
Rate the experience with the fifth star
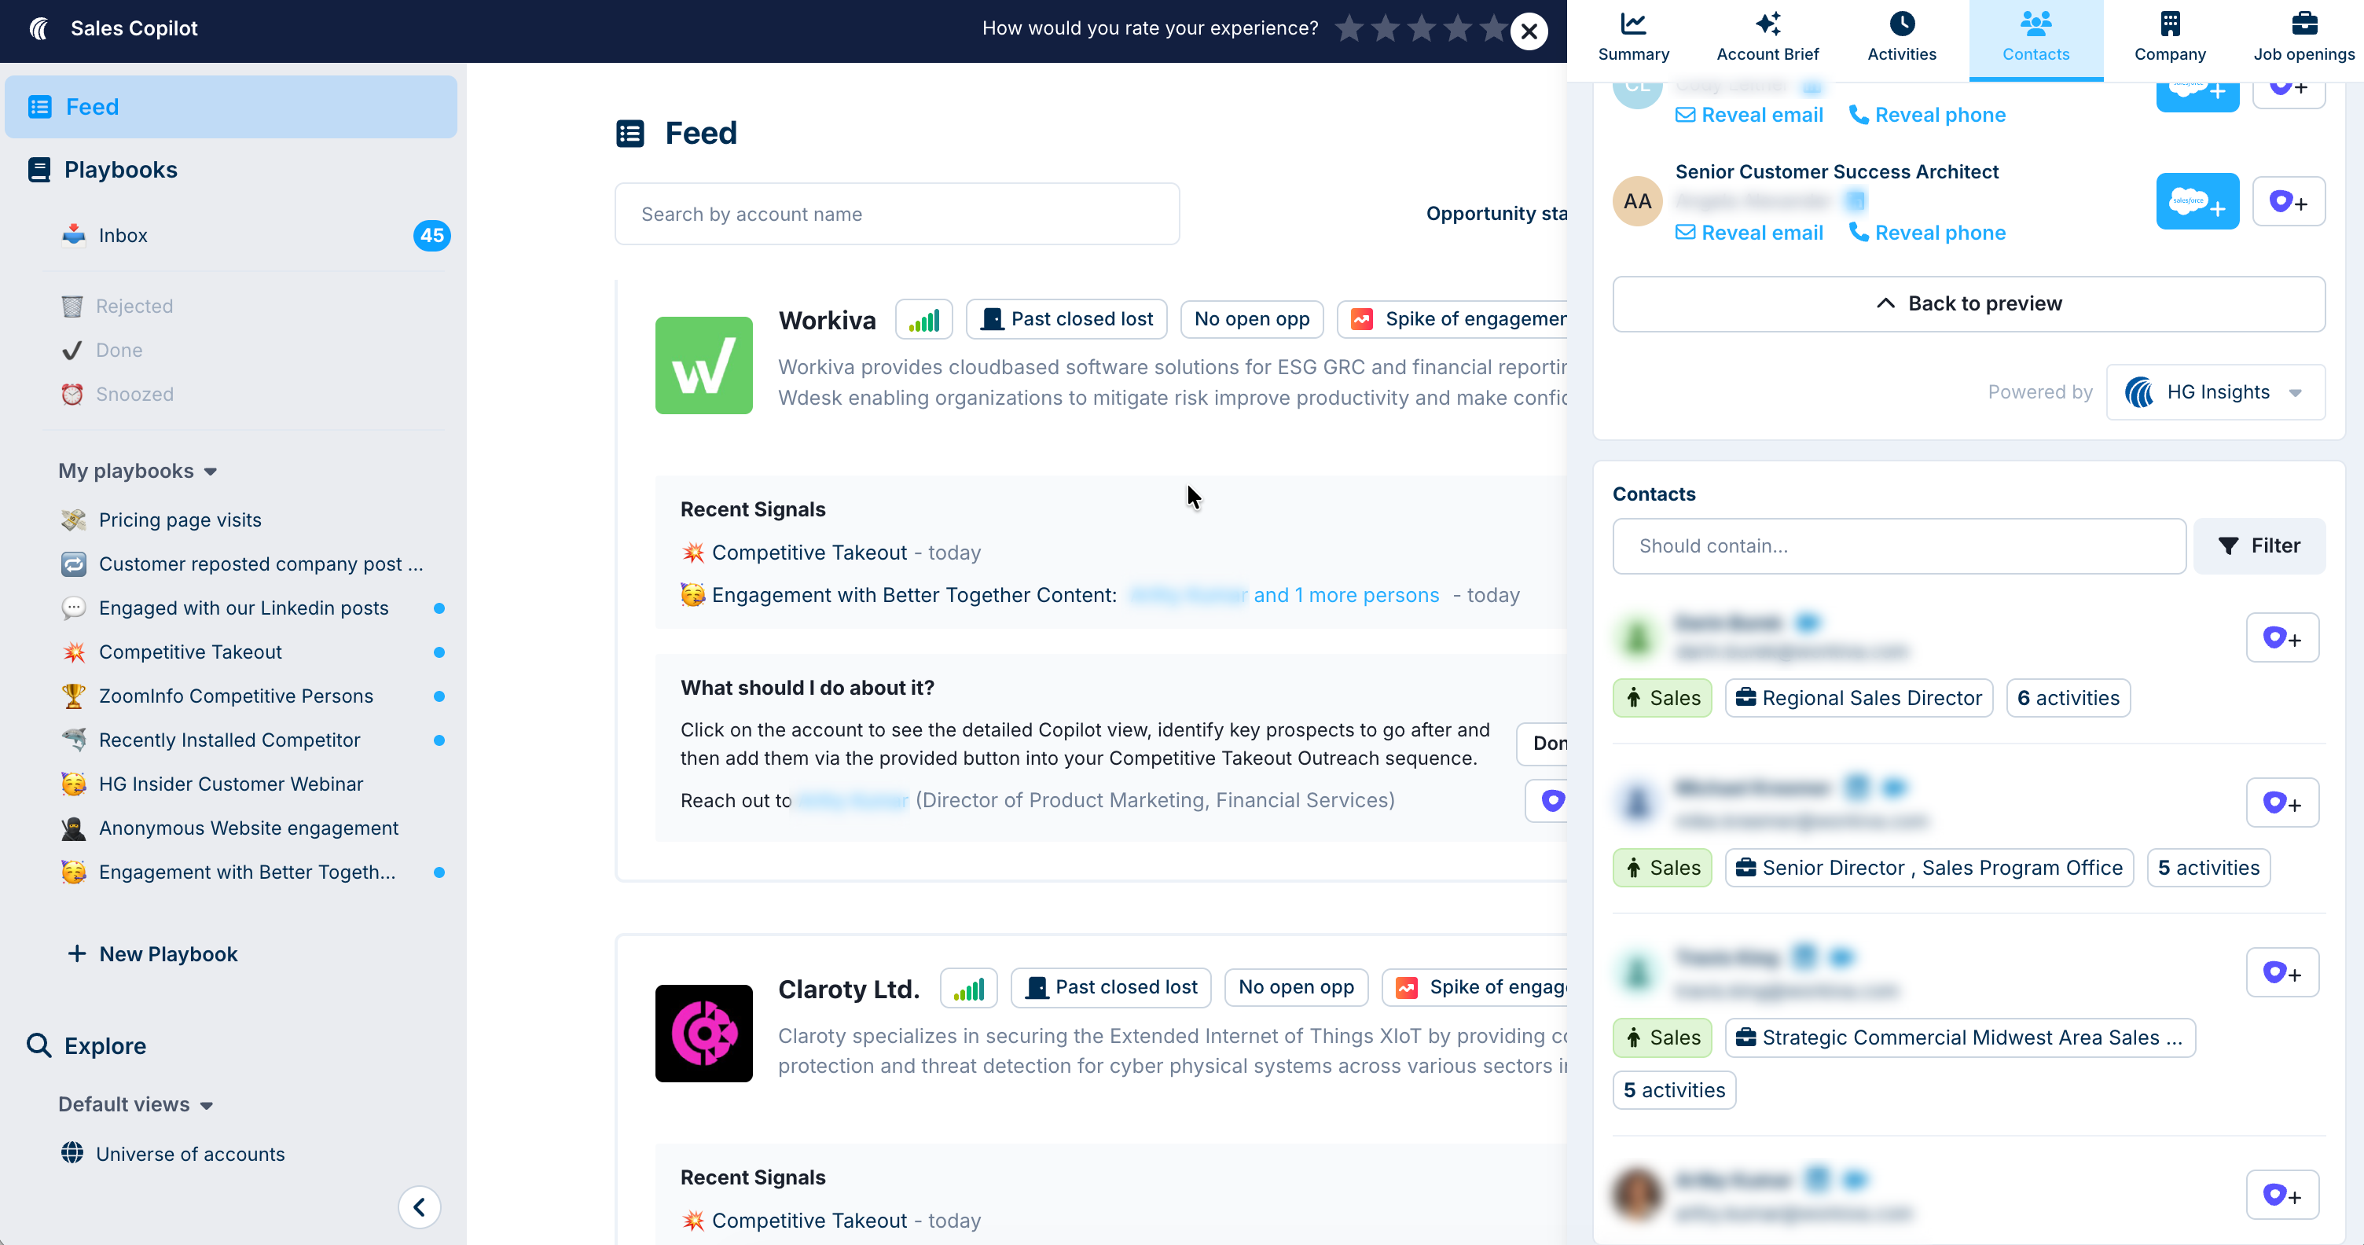(1493, 28)
